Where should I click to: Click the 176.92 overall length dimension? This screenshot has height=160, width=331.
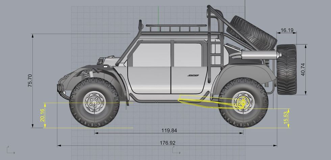[x=168, y=143]
